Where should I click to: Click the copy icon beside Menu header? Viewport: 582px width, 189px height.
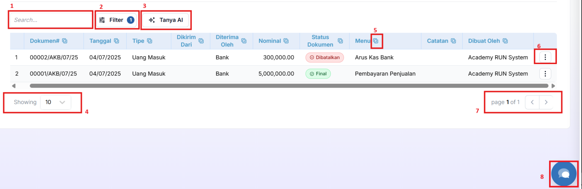pyautogui.click(x=376, y=41)
